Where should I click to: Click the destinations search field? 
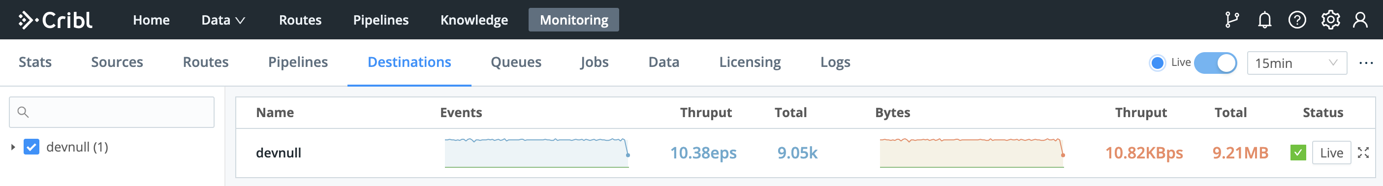tap(112, 112)
